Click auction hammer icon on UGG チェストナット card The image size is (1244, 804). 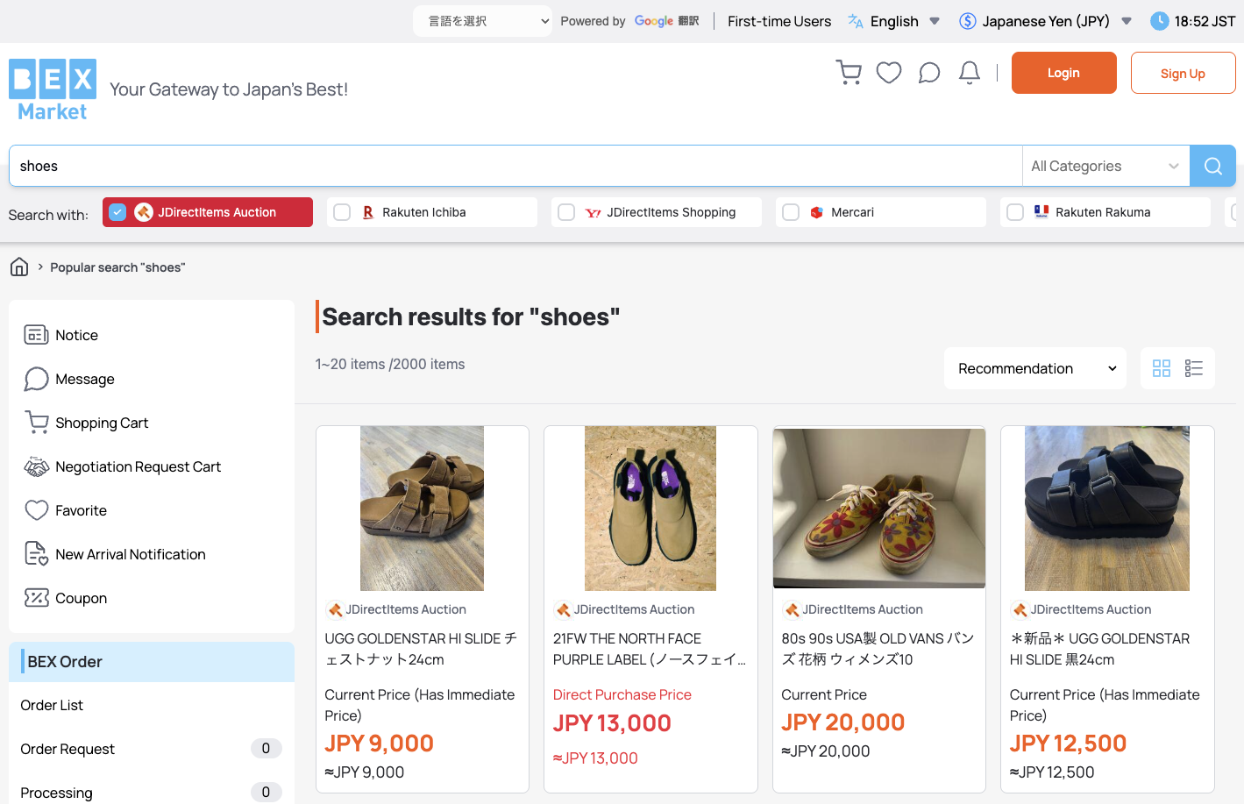(x=335, y=609)
